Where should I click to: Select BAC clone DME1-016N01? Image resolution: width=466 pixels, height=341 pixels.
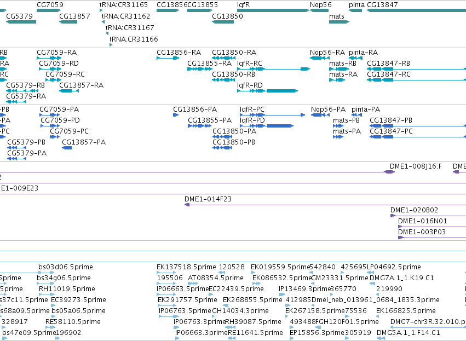[x=432, y=227]
